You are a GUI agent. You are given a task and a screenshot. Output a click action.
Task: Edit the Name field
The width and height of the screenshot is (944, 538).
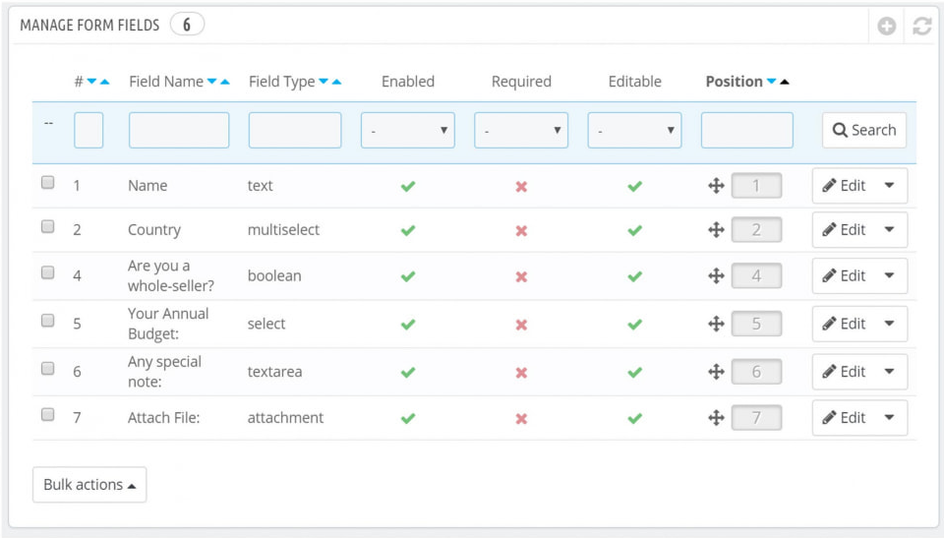[844, 186]
